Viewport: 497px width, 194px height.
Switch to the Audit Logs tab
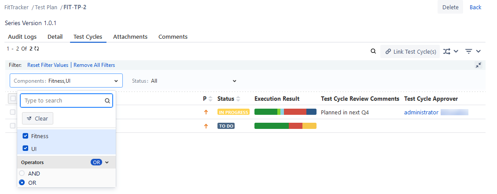coord(22,37)
